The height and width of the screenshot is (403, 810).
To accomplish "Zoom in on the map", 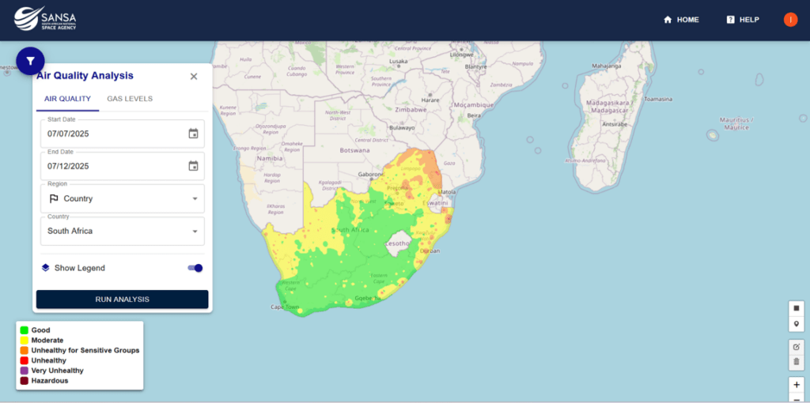I will click(x=797, y=385).
